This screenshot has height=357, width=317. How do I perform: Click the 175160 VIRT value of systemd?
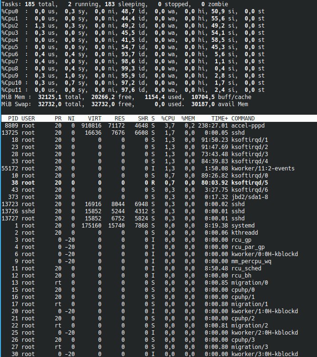(x=91, y=226)
